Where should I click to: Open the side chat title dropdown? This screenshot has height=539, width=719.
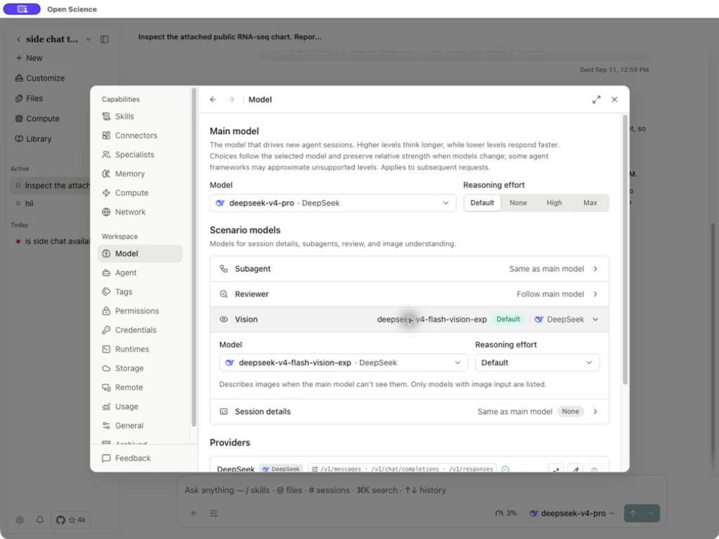coord(88,39)
